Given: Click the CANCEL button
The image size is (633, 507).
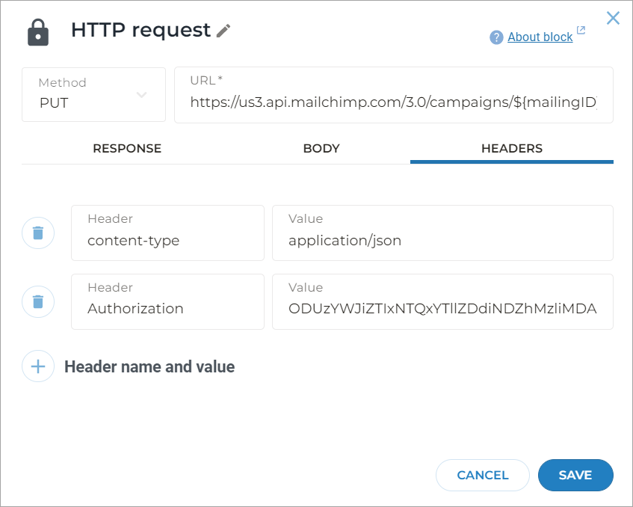Looking at the screenshot, I should click(x=482, y=475).
